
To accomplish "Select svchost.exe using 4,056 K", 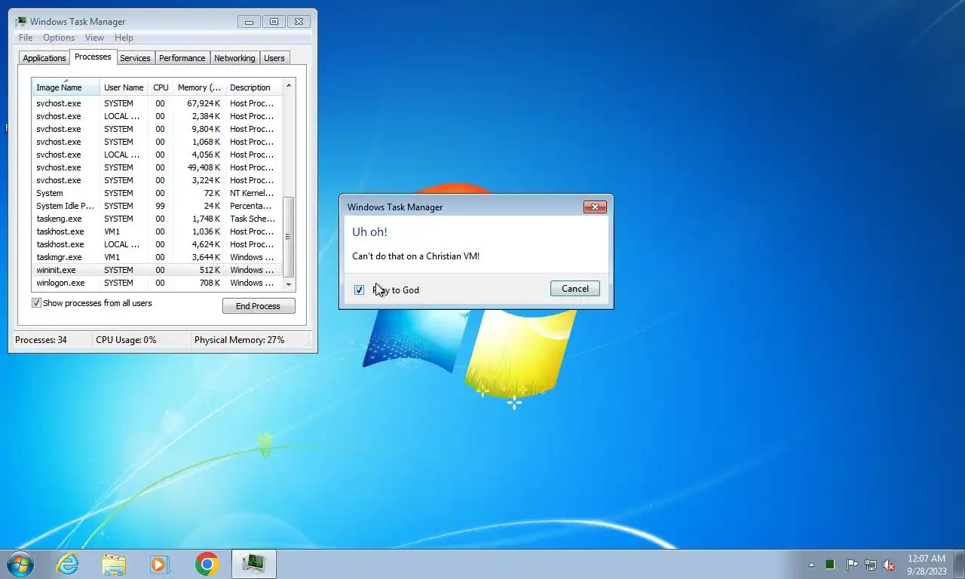I will coord(157,155).
